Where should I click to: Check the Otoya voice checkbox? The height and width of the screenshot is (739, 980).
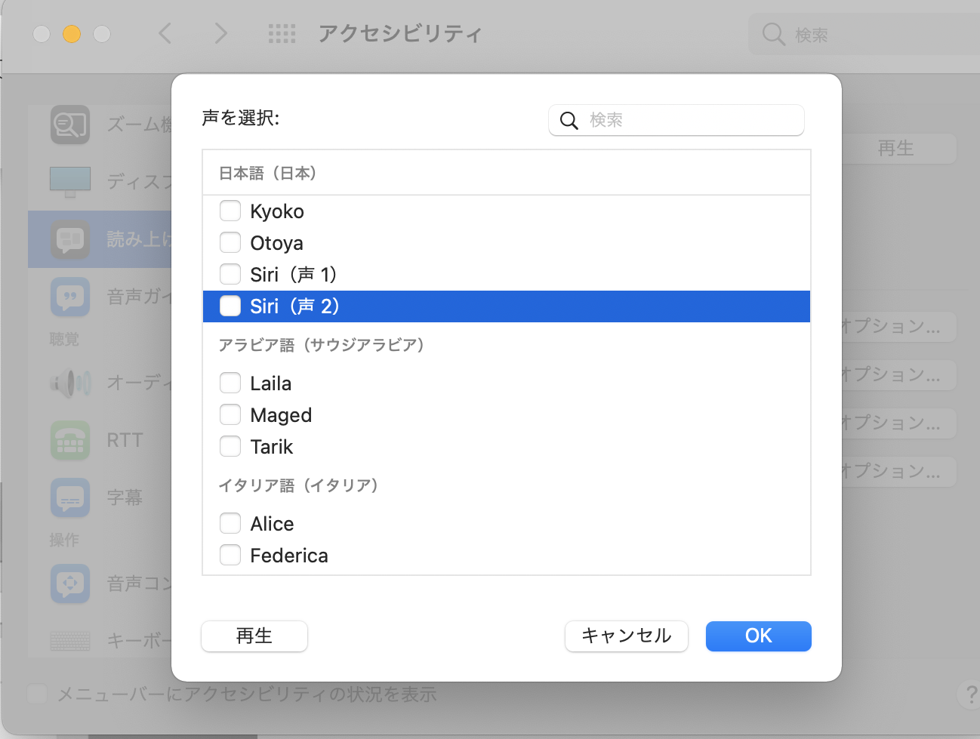click(230, 242)
